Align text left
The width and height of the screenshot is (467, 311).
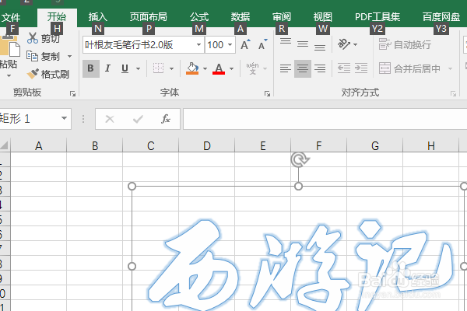tap(286, 68)
